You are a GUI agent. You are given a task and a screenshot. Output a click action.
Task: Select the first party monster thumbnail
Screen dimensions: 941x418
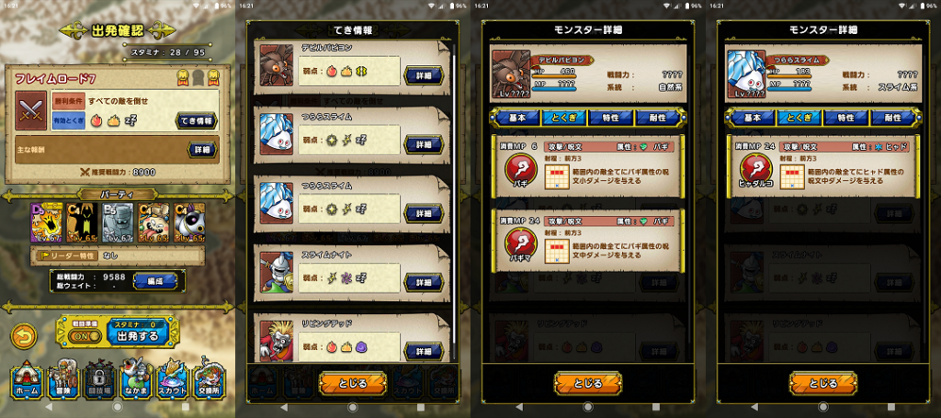(47, 222)
